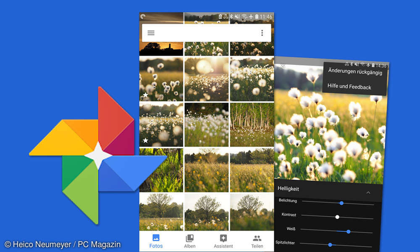The width and height of the screenshot is (420, 252).
Task: Tap the Teilen sharing icon
Action: (x=257, y=238)
